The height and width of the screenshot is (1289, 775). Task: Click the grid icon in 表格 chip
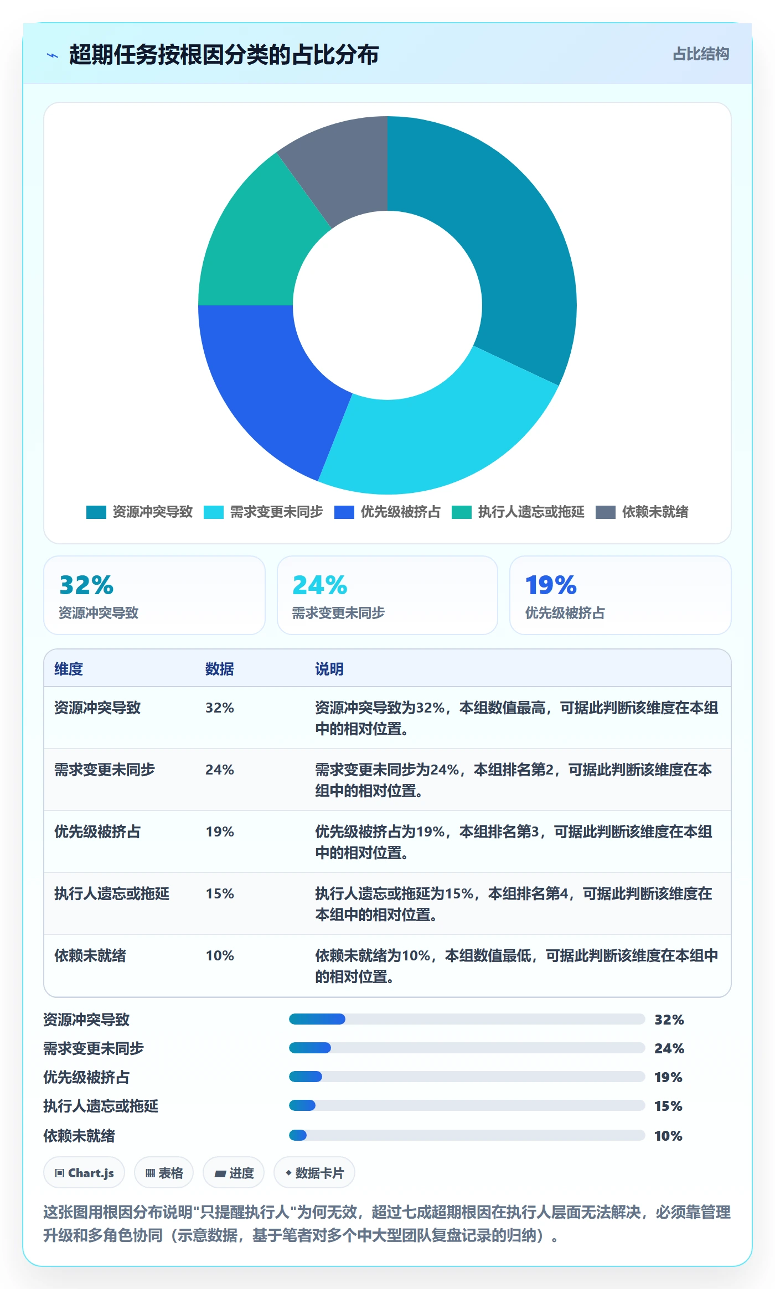click(150, 1173)
